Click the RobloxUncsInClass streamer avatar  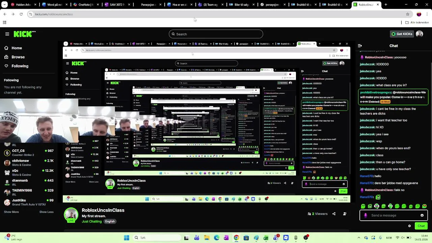point(71,215)
